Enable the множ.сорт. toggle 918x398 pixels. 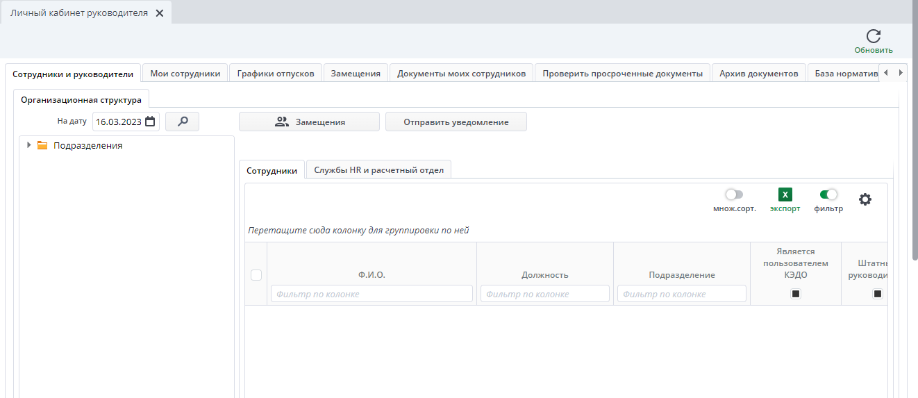[x=734, y=194]
